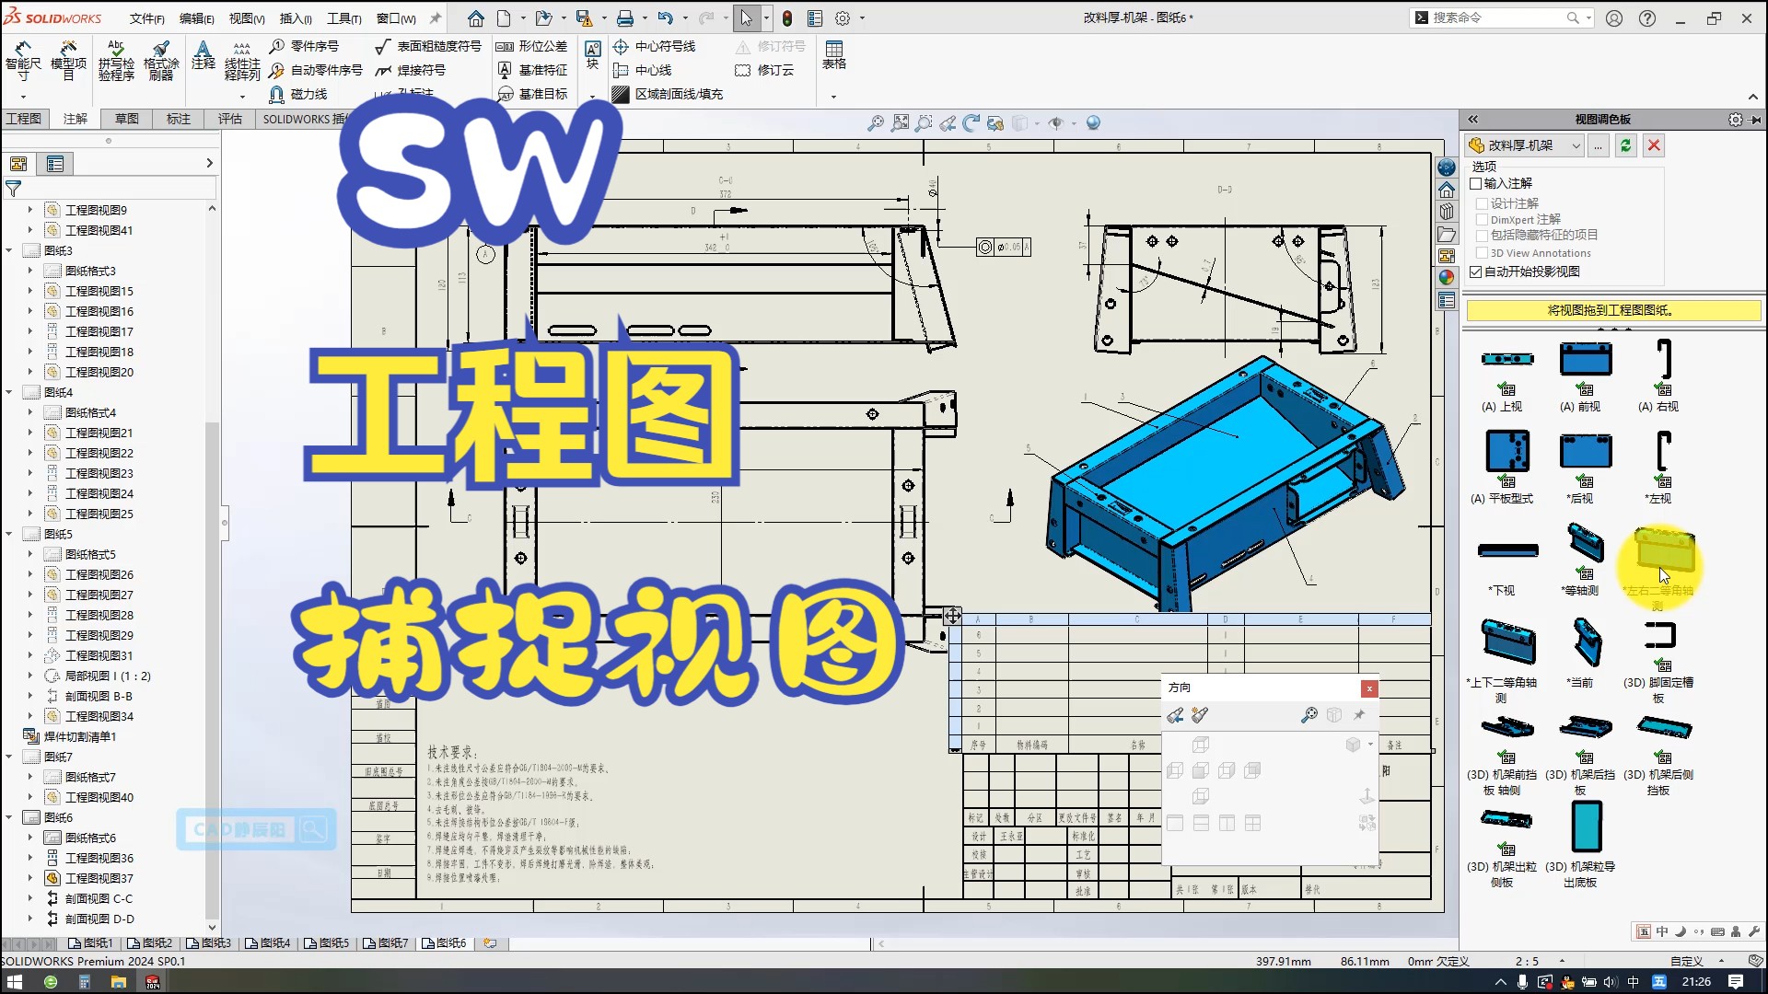Open the Options gear icon
Image resolution: width=1768 pixels, height=994 pixels.
pos(843,18)
